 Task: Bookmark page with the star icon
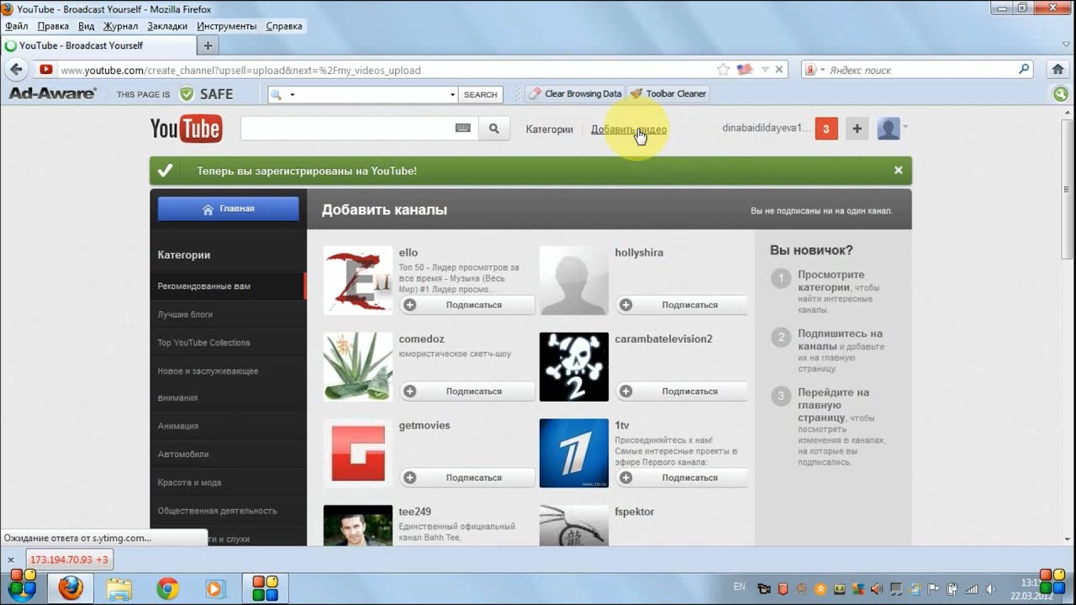point(723,70)
